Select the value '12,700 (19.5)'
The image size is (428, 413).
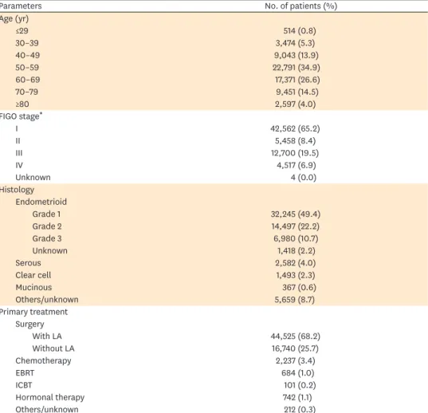(295, 153)
